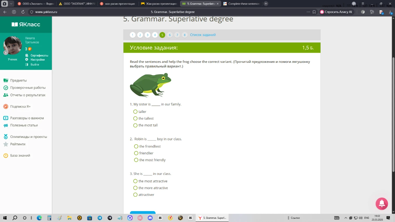The image size is (395, 222).
Task: Pick "the most friendly" answer
Action: click(136, 160)
